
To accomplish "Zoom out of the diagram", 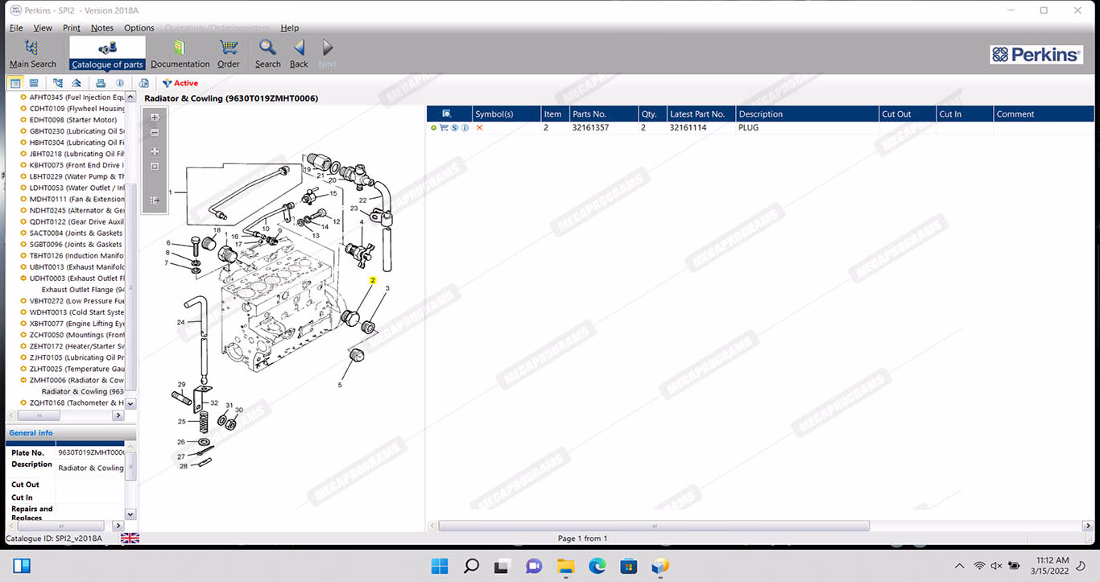I will tap(155, 133).
